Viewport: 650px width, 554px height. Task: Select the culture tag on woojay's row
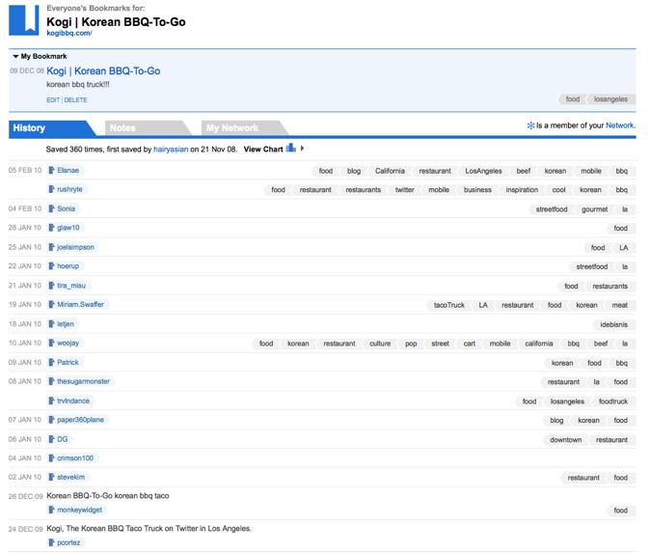point(380,344)
